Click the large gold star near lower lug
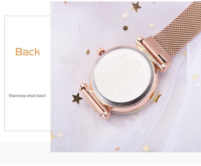 tap(77, 98)
